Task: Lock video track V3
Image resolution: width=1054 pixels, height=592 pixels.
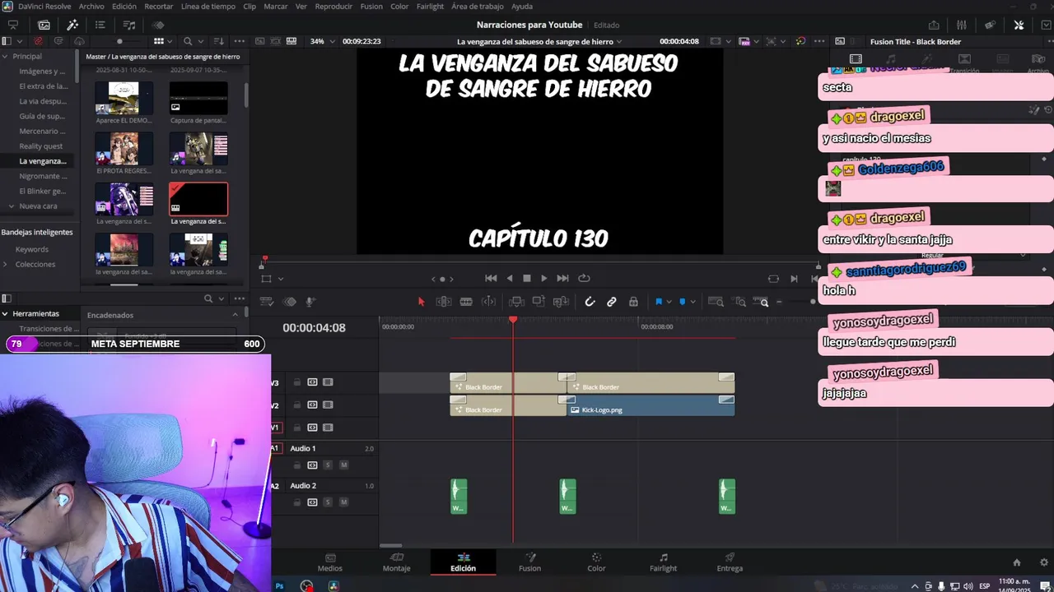Action: pyautogui.click(x=297, y=382)
